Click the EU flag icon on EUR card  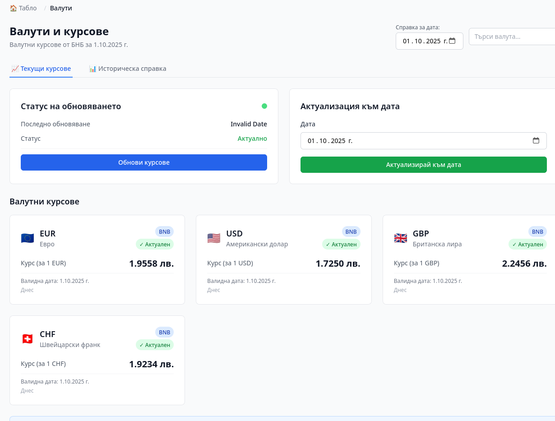click(x=28, y=238)
